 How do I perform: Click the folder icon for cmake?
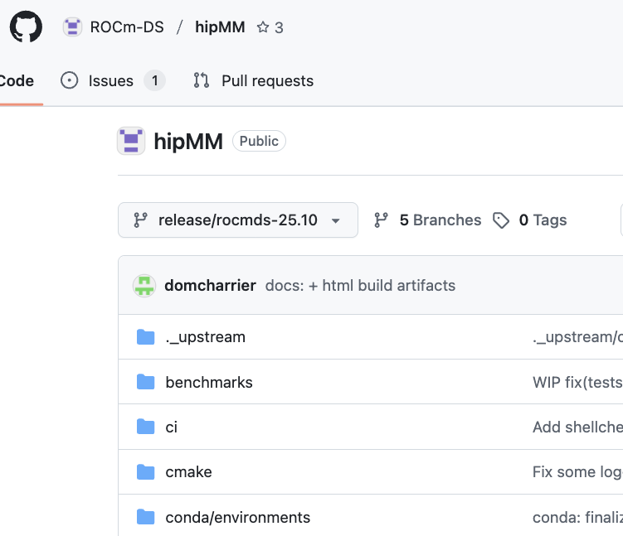click(145, 472)
